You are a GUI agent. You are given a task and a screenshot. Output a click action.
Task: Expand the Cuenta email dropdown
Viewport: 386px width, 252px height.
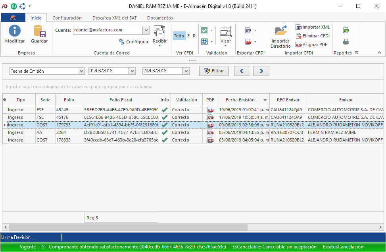pos(146,30)
